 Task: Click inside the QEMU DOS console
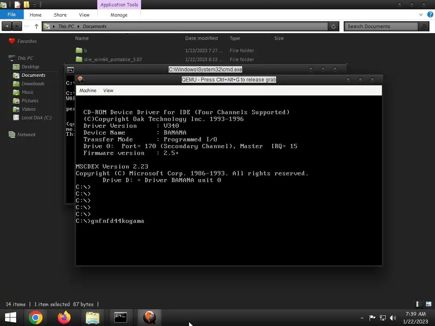coord(229,180)
